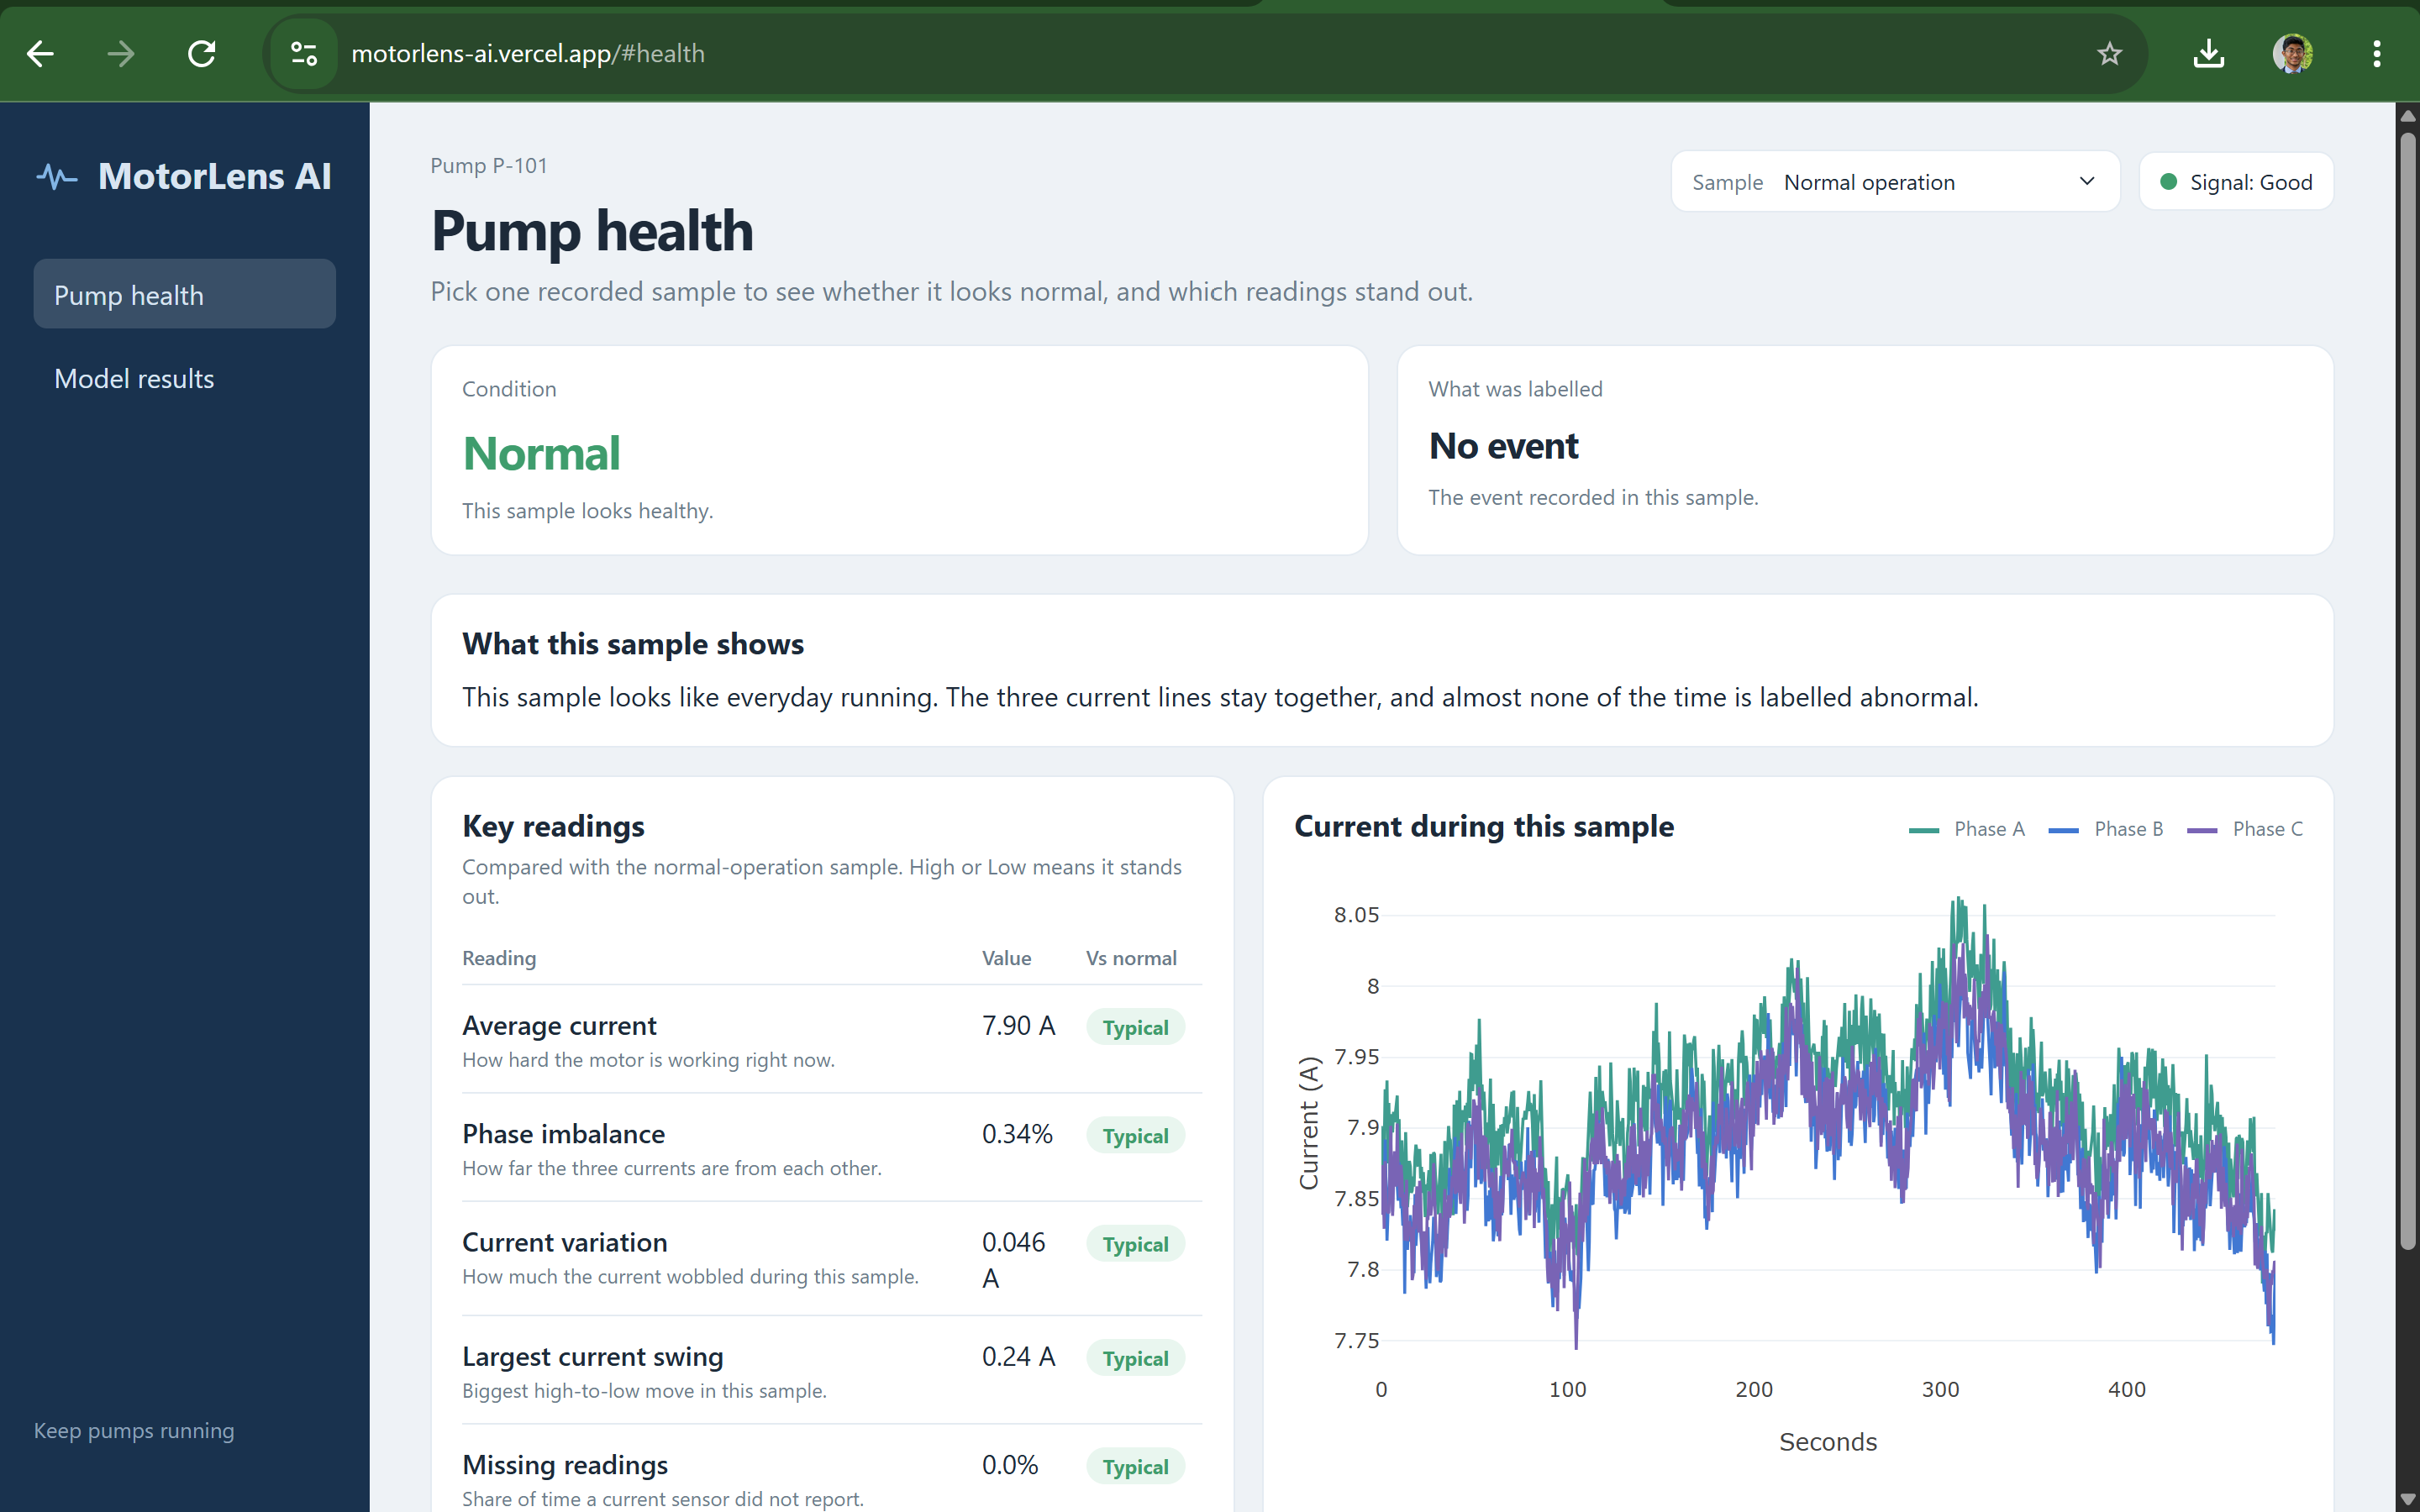Toggle Phase A legend entry
This screenshot has width=2420, height=1512.
tap(1966, 829)
